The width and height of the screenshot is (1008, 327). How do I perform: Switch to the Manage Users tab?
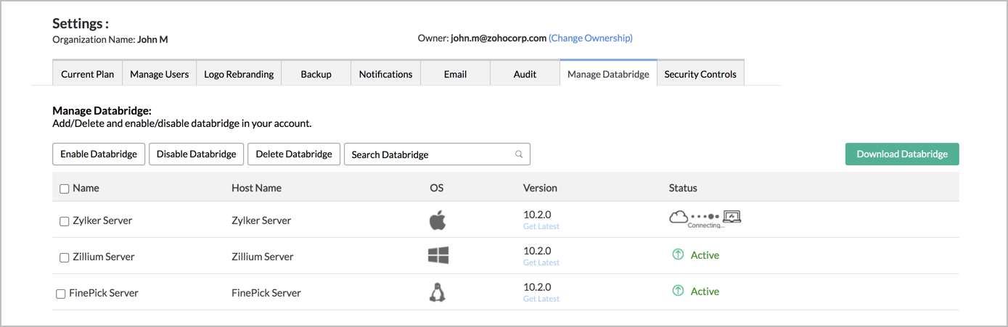tap(159, 74)
